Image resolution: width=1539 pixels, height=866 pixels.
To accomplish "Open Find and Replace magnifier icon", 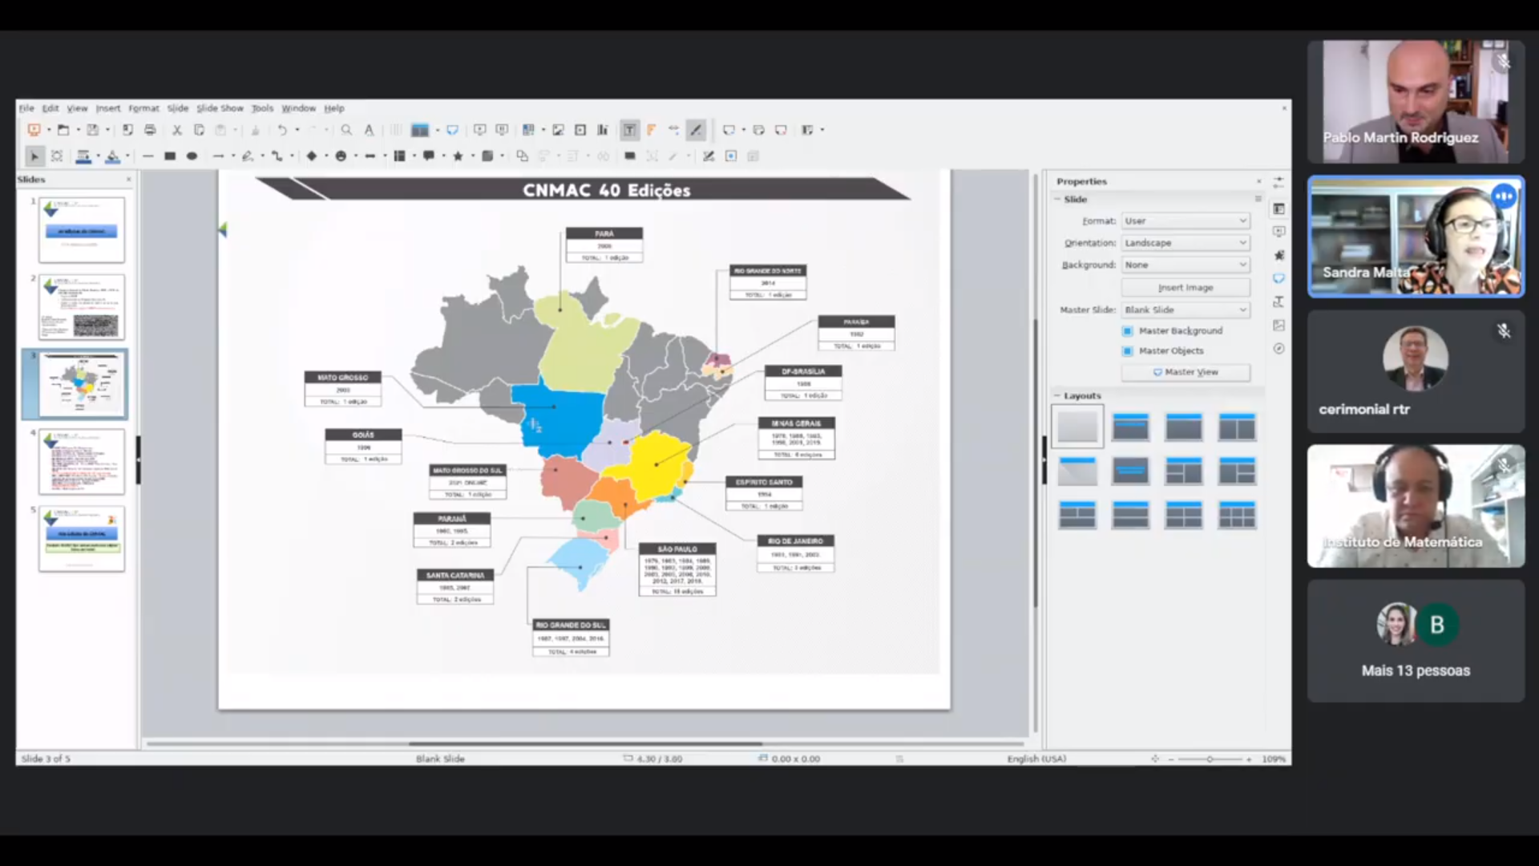I will (346, 130).
